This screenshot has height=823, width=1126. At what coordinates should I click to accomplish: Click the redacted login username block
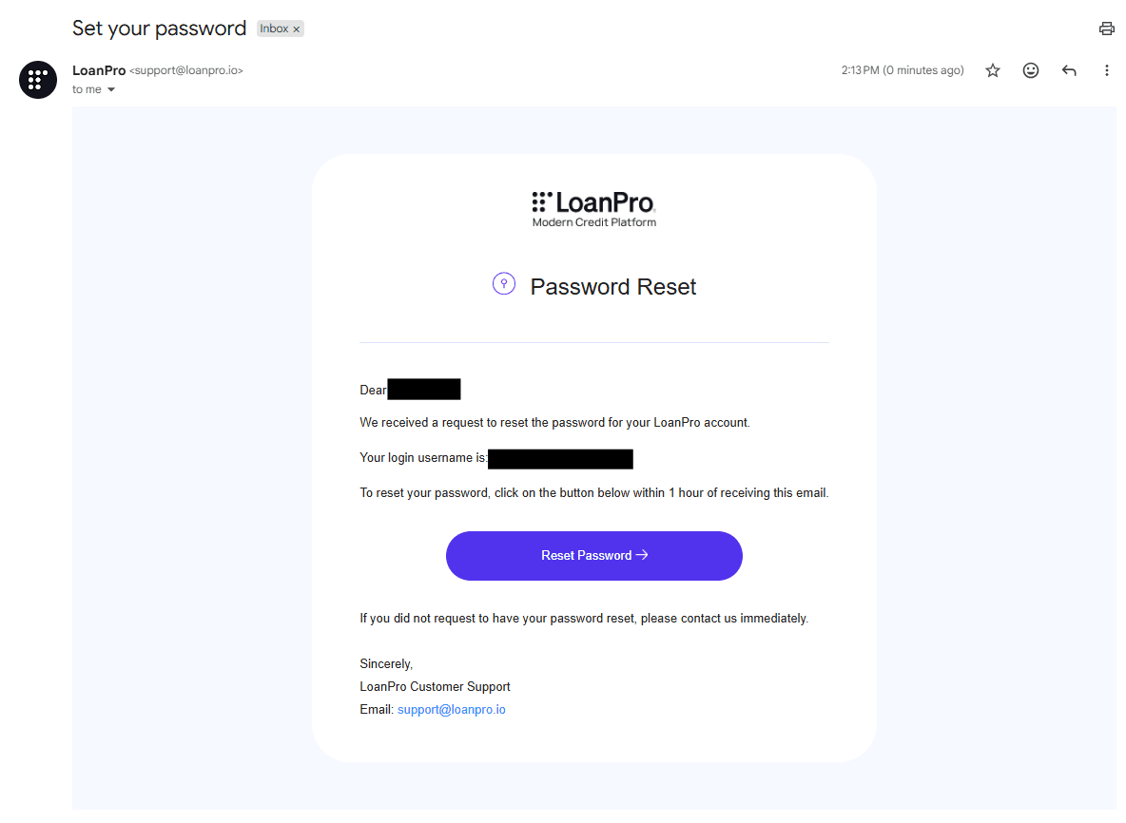[x=560, y=459]
